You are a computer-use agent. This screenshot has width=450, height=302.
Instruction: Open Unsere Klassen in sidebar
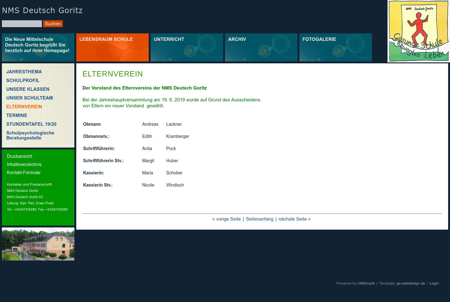pyautogui.click(x=28, y=89)
